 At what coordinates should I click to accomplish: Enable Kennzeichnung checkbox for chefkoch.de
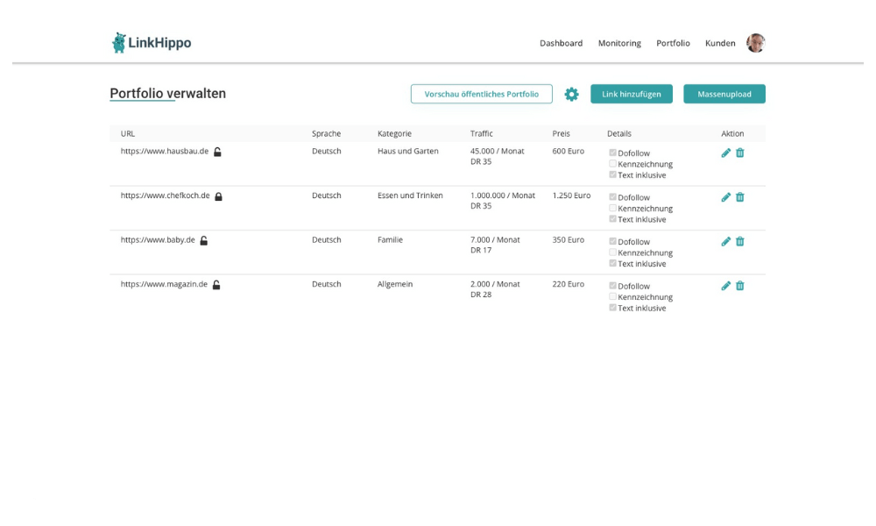click(613, 208)
